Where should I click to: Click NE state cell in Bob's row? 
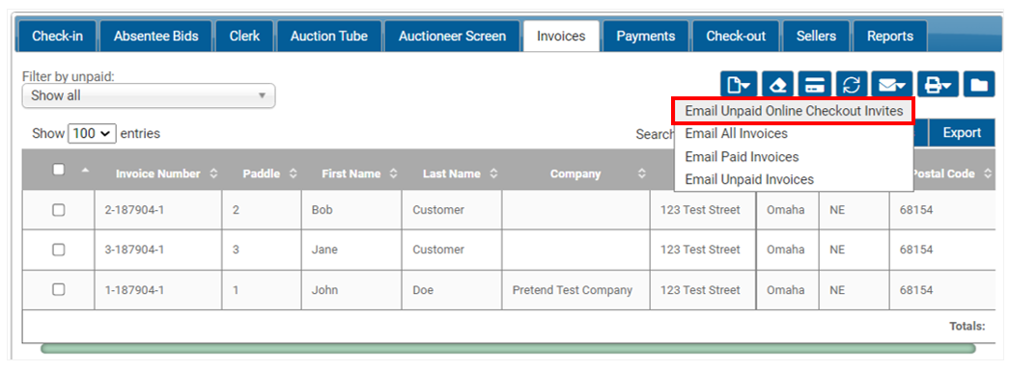coord(855,210)
